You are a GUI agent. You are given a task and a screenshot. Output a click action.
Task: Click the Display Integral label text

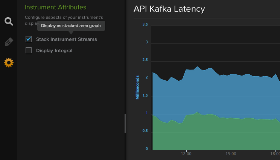click(54, 51)
